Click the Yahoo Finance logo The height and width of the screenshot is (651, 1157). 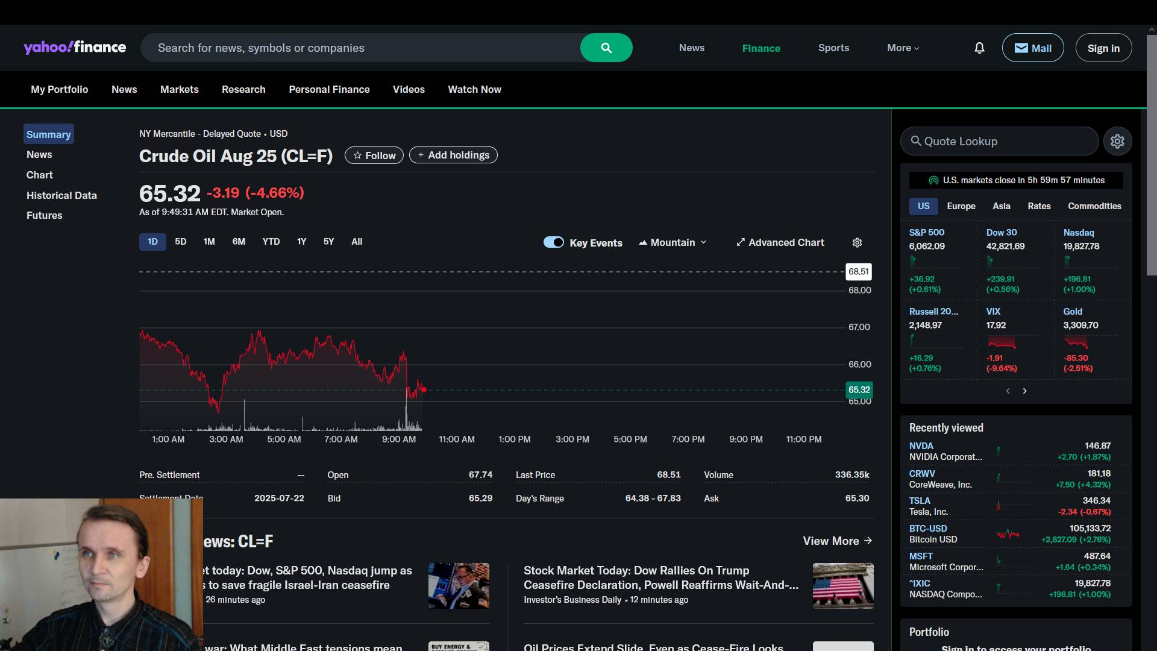(x=75, y=48)
